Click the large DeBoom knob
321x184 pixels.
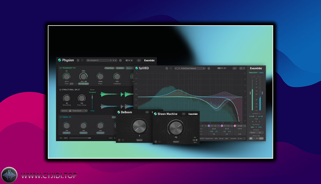tap(139, 126)
